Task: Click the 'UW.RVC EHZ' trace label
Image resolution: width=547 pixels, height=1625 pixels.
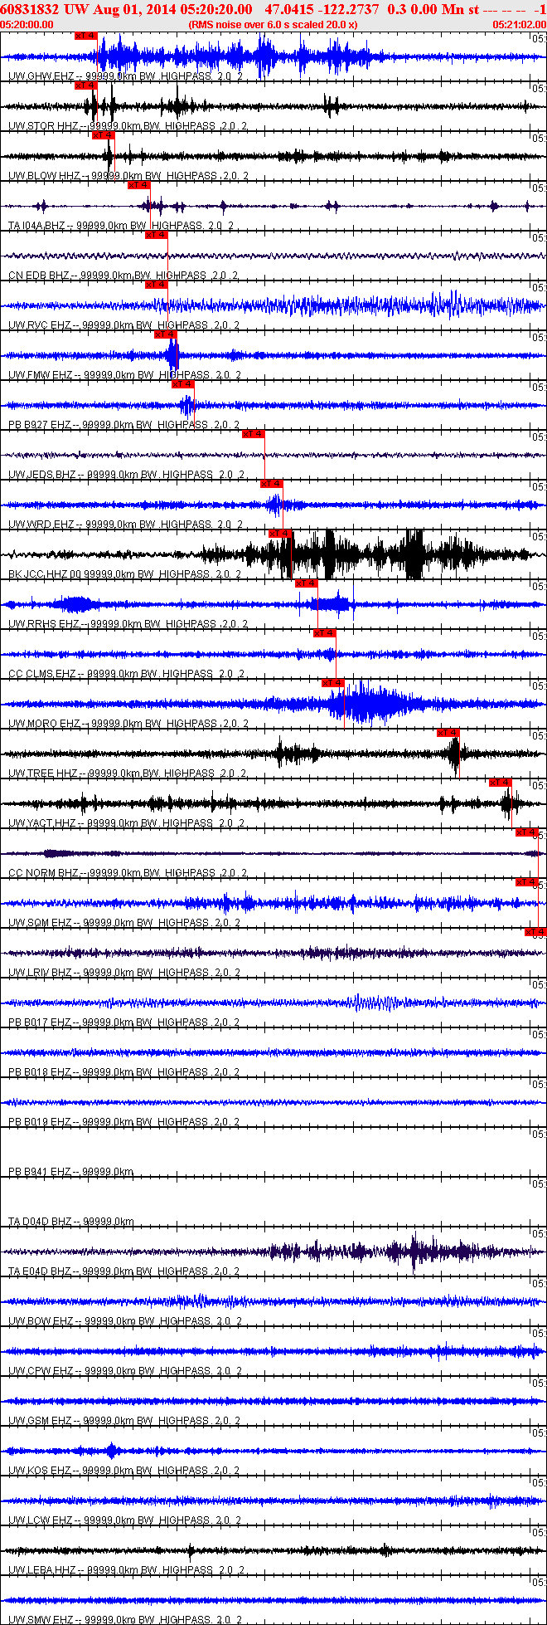Action: 40,325
